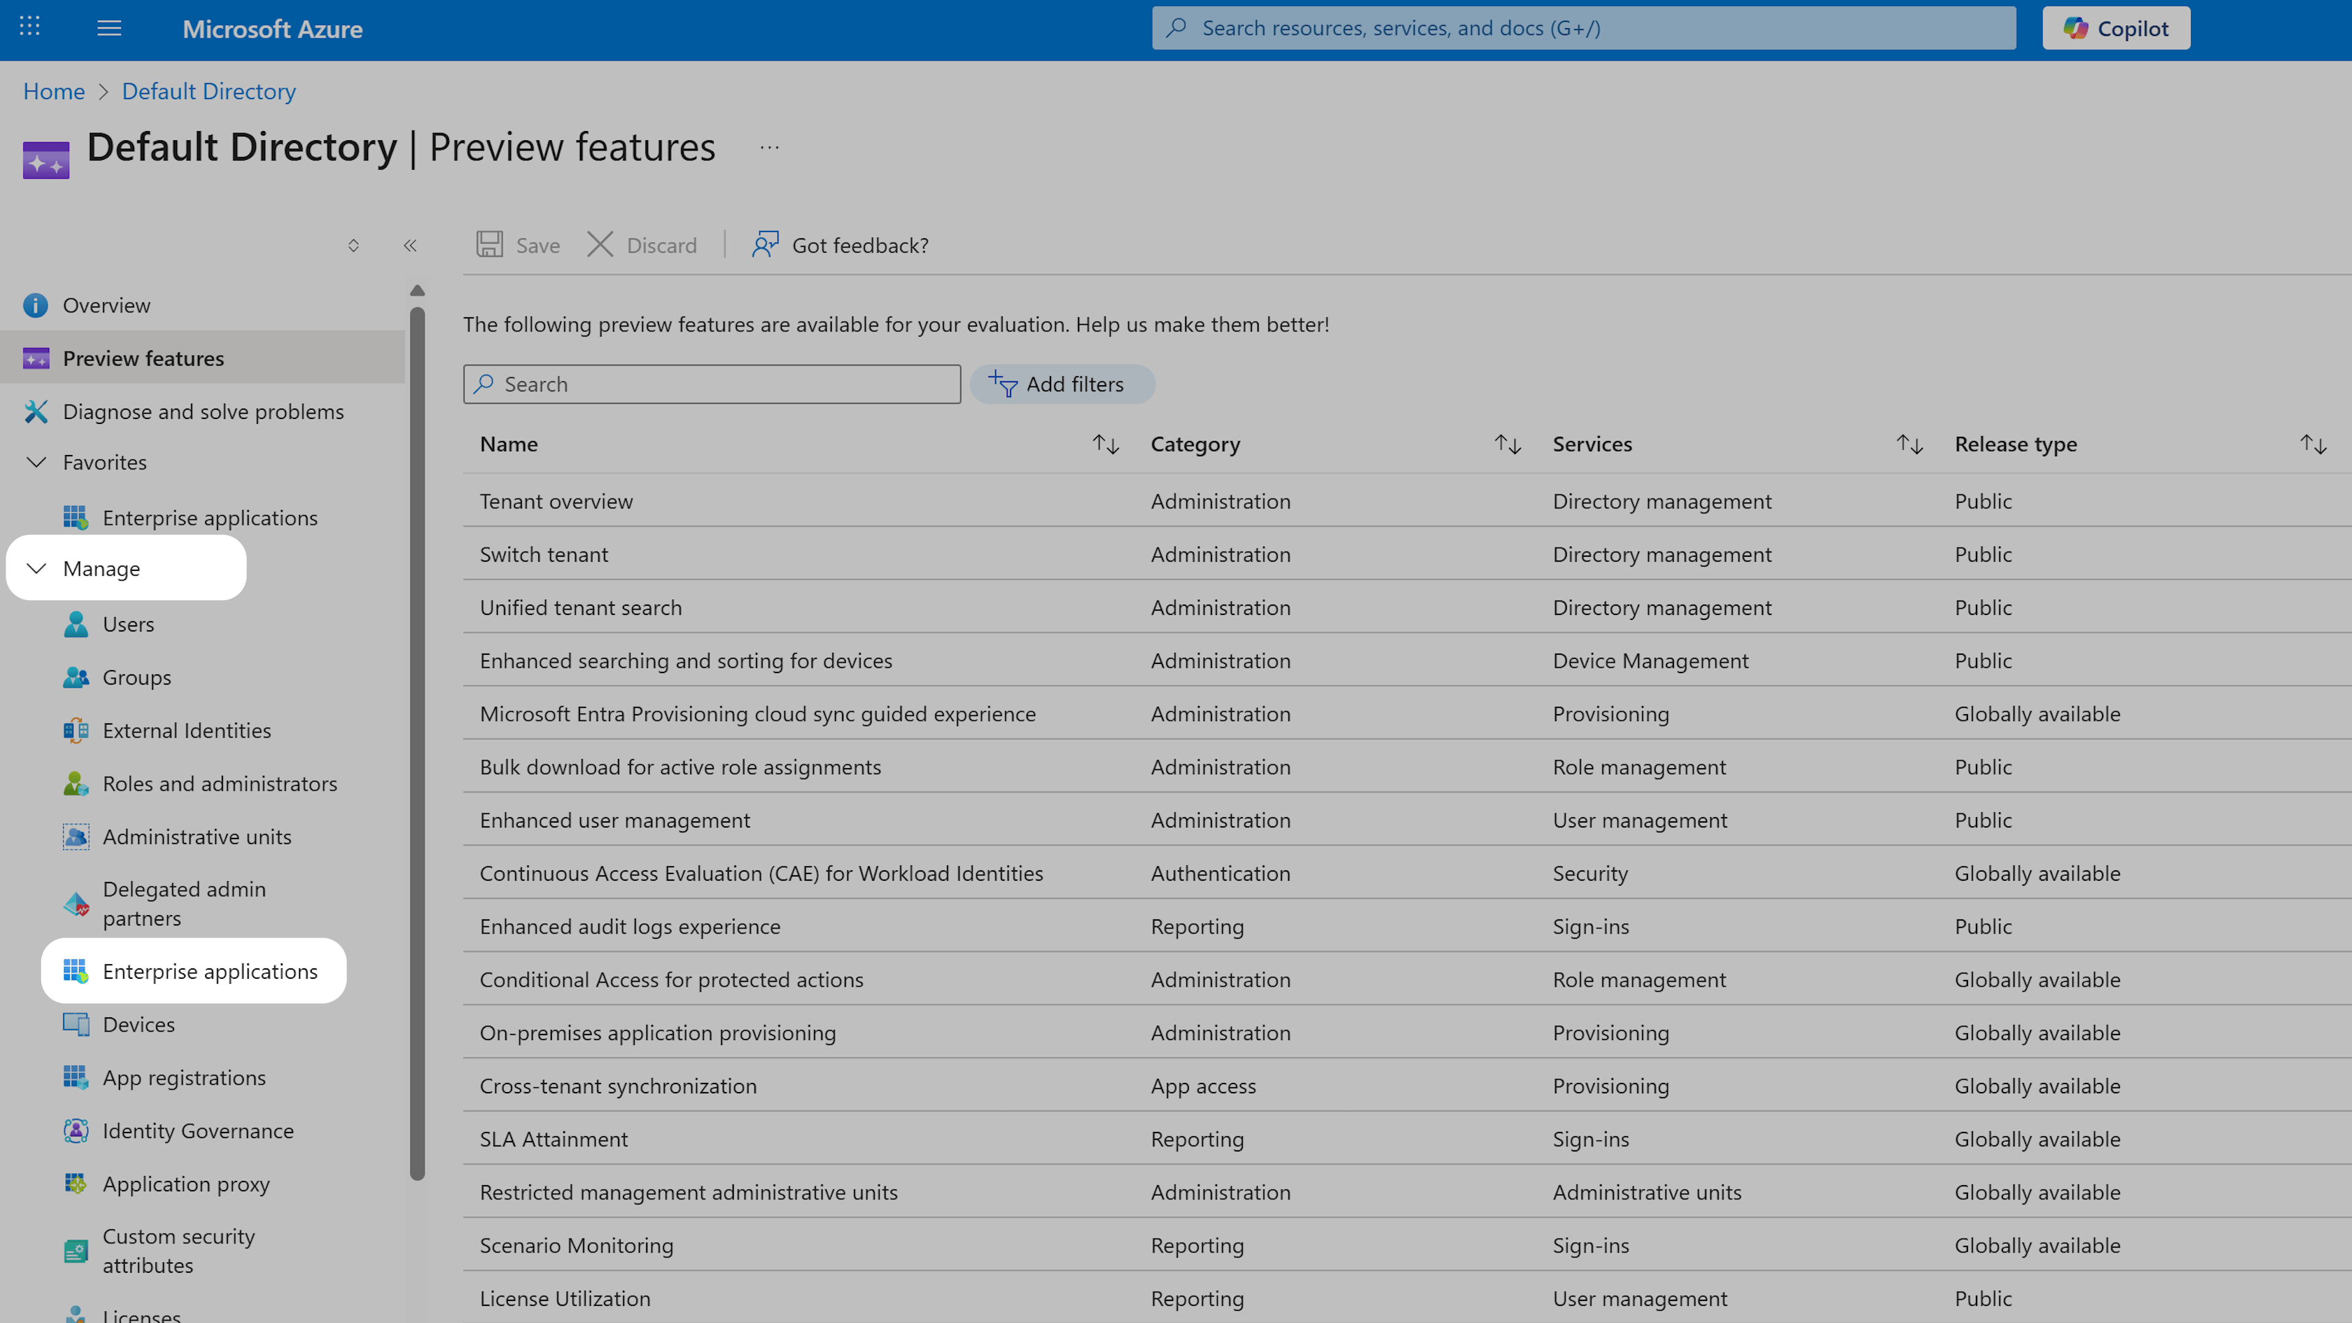Click the App registrations icon
The height and width of the screenshot is (1323, 2352).
point(76,1077)
